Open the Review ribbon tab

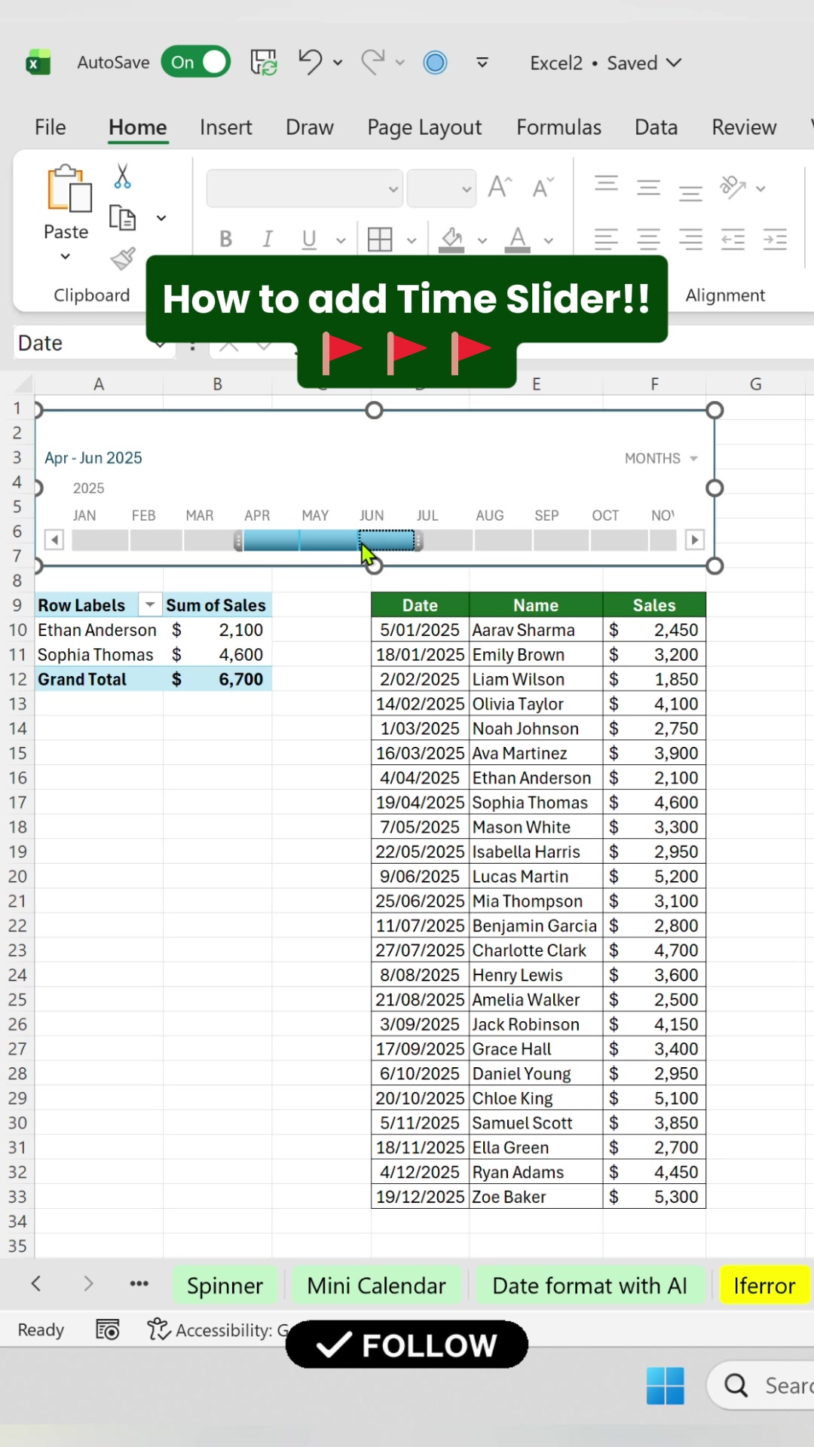(x=744, y=127)
